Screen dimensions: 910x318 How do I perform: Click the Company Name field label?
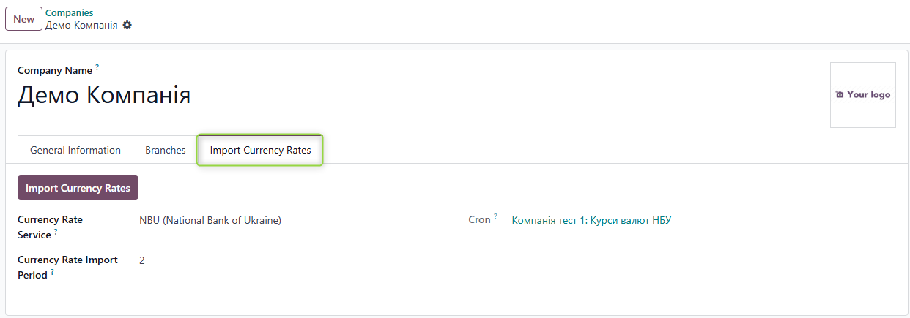(x=55, y=71)
